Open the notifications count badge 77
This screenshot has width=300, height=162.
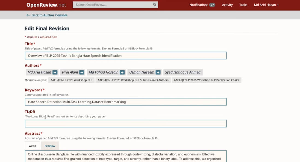click(x=212, y=5)
